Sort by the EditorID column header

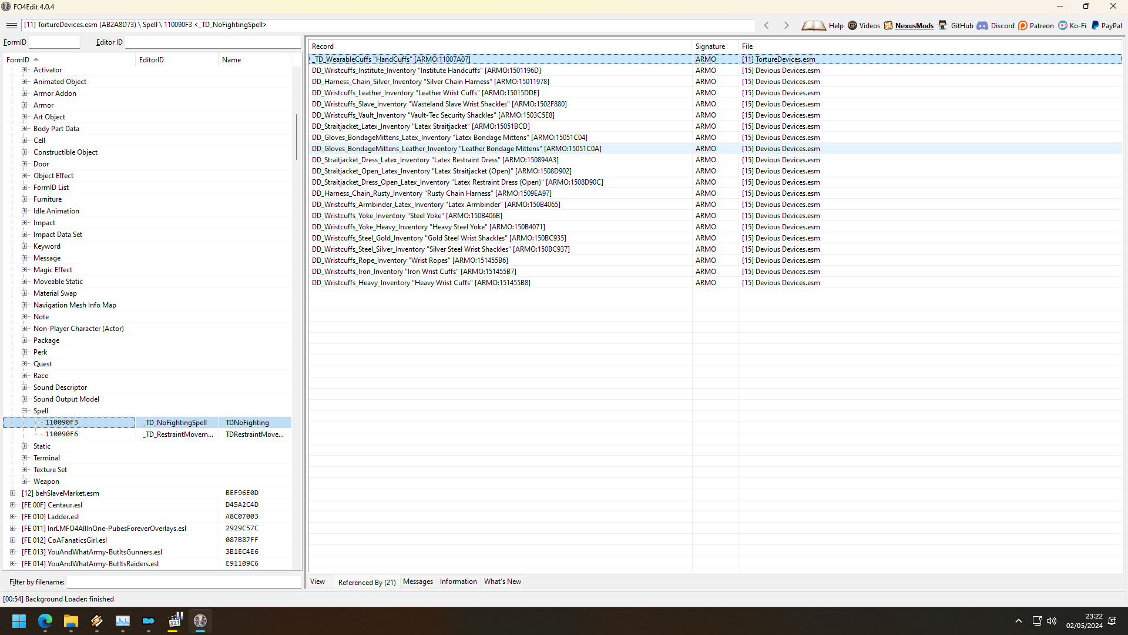coord(177,59)
